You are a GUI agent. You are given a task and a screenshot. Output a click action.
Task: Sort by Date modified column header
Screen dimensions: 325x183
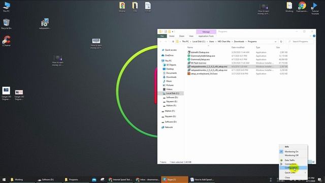click(x=238, y=47)
